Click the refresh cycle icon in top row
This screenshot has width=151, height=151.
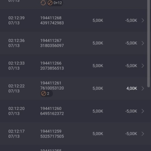[43, 3]
